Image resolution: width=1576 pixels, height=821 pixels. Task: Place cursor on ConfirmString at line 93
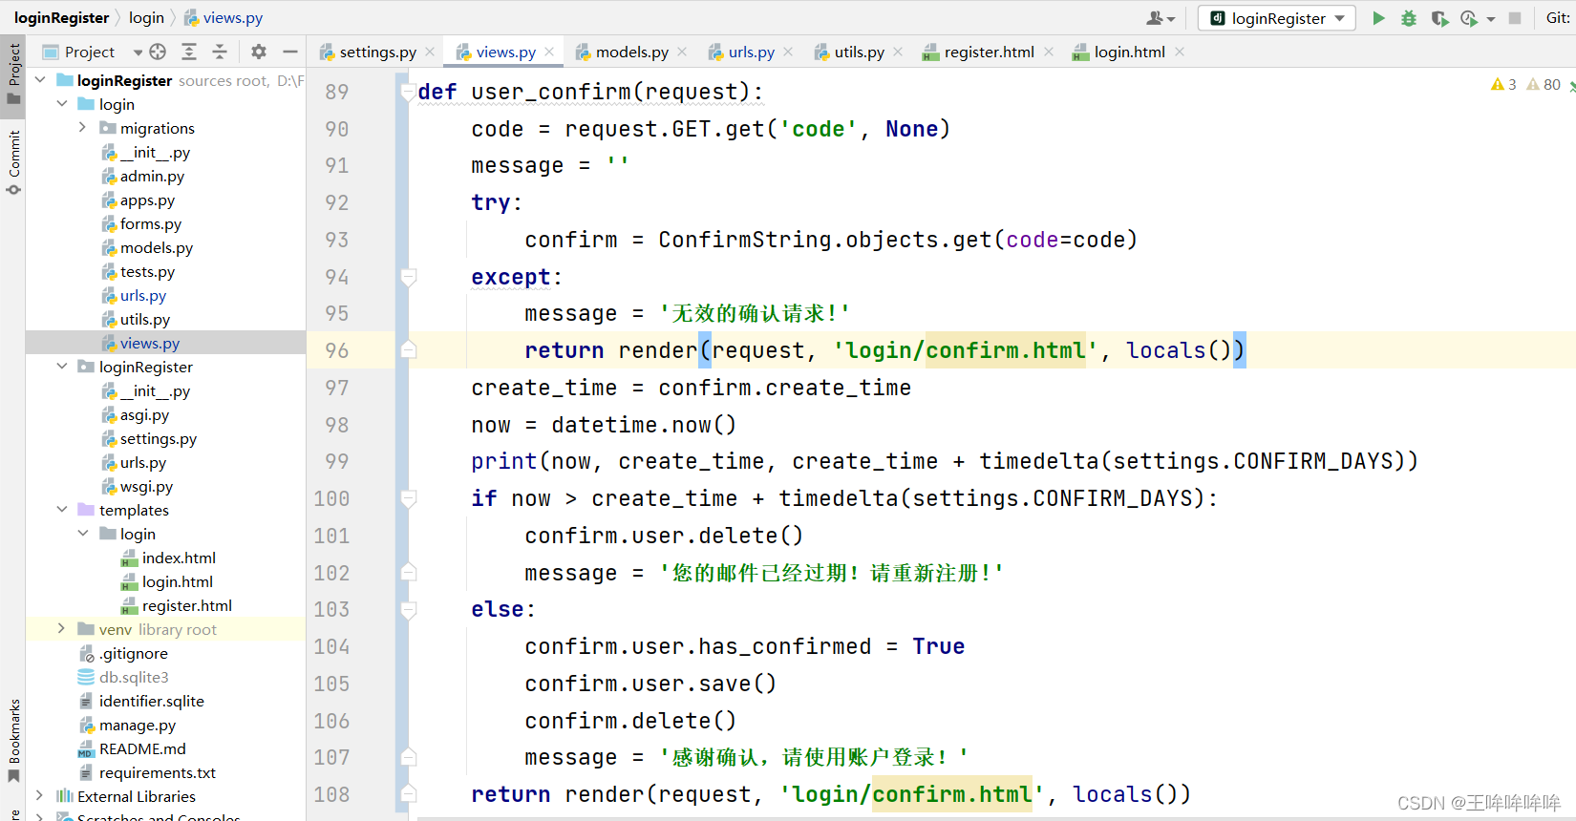(x=744, y=240)
